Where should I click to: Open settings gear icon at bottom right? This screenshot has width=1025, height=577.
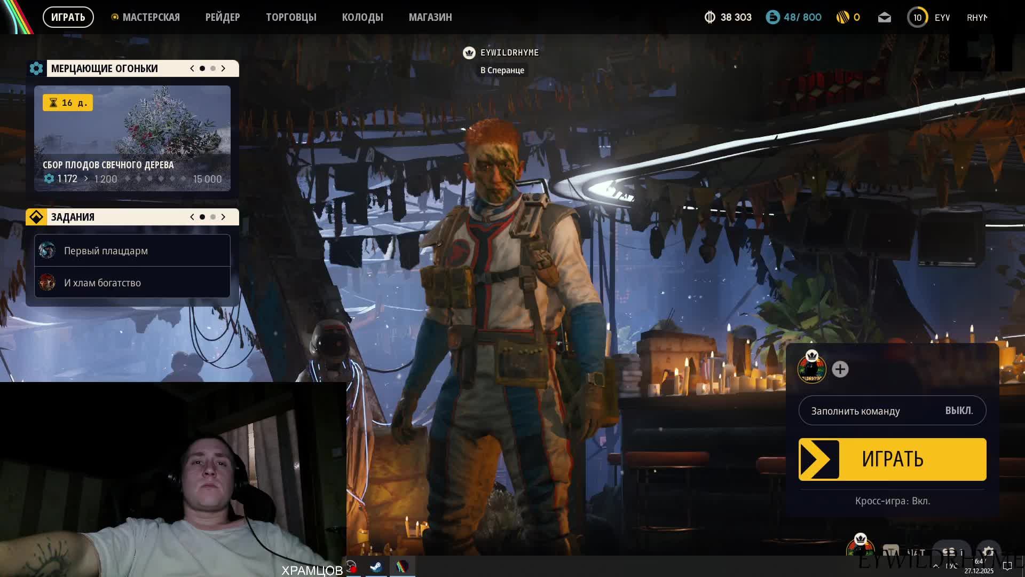(988, 551)
